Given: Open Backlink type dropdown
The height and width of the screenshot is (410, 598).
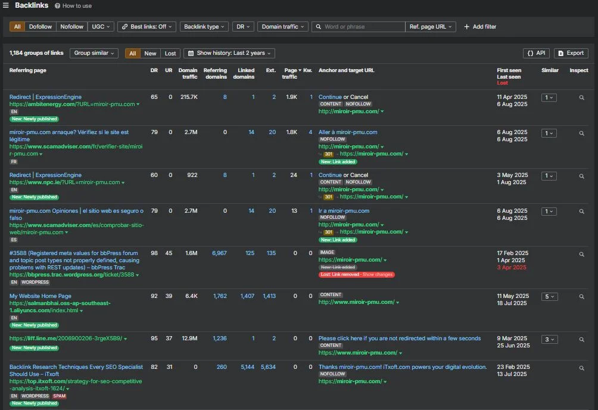Looking at the screenshot, I should click(204, 27).
